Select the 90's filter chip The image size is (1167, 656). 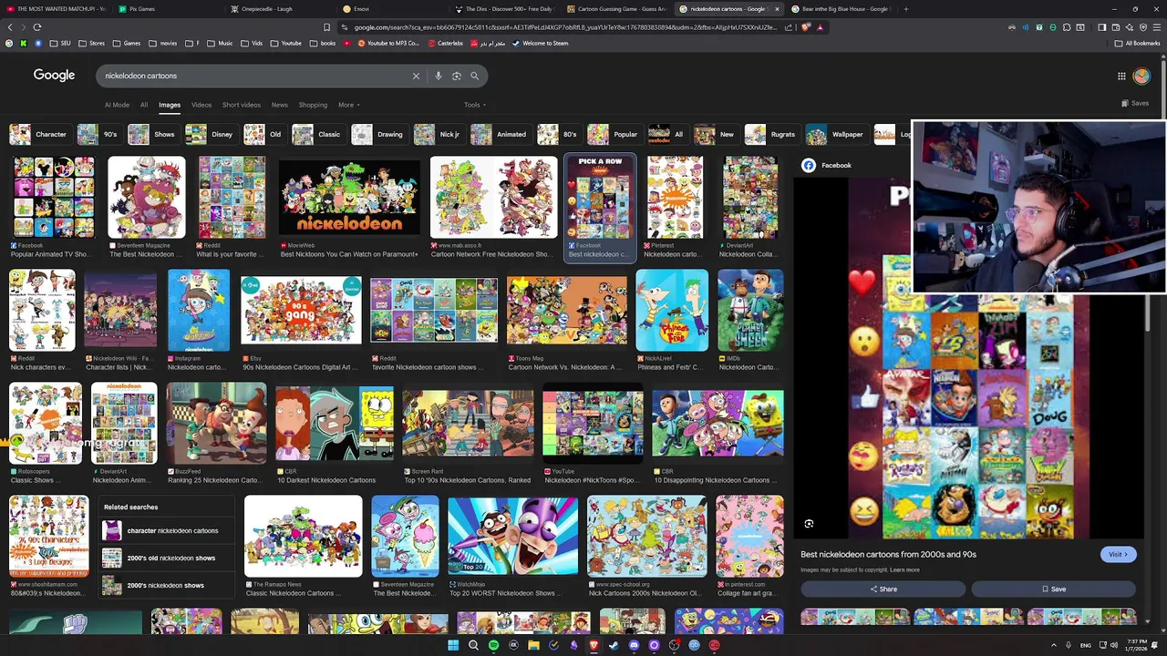coord(100,134)
